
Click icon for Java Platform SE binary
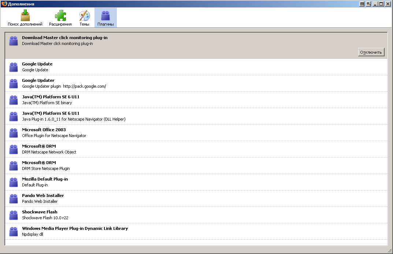(x=14, y=100)
